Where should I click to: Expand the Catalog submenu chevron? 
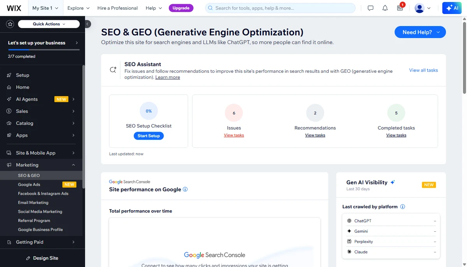click(x=73, y=123)
